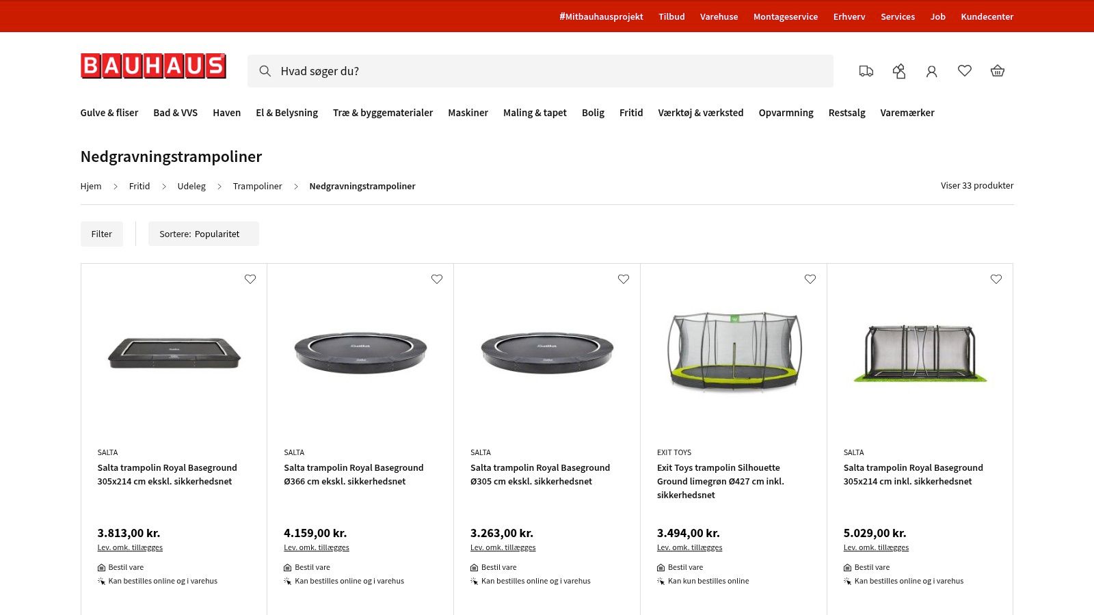Open image of Salta 305x214 inkl. sikkerhedsnet trampoline
The height and width of the screenshot is (615, 1094).
(920, 353)
